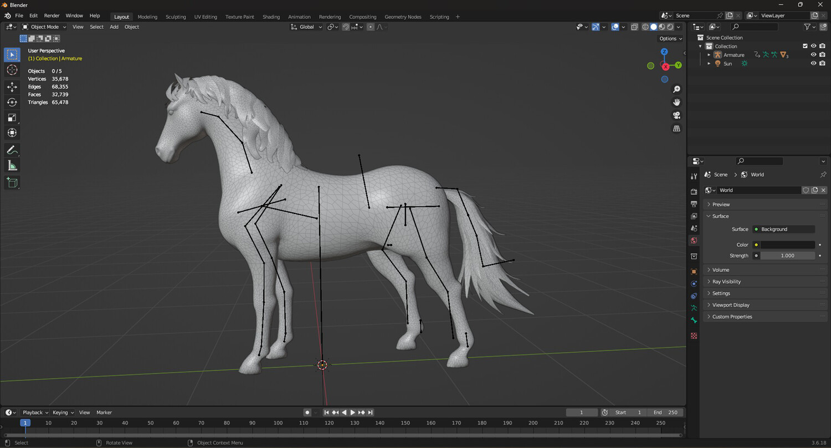Open the timeline Playback dropdown
The width and height of the screenshot is (831, 448).
pyautogui.click(x=35, y=413)
